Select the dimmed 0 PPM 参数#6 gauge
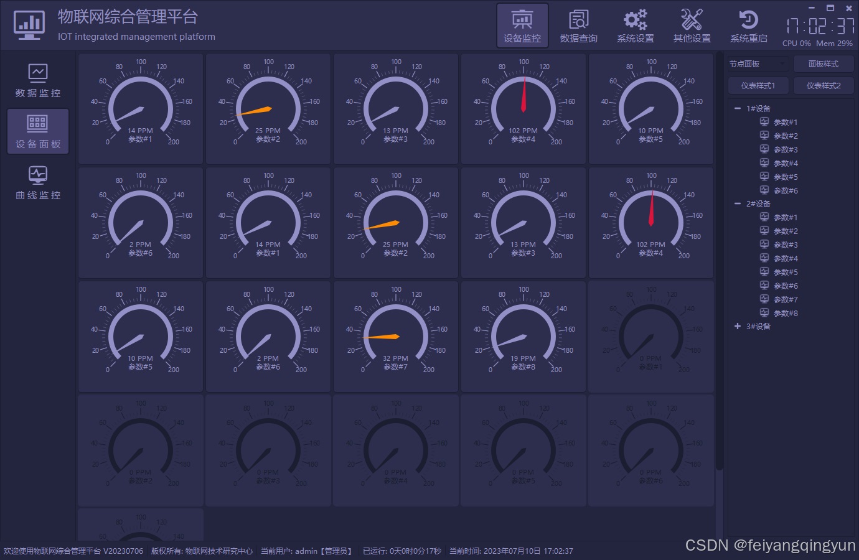The image size is (859, 560). pos(651,450)
